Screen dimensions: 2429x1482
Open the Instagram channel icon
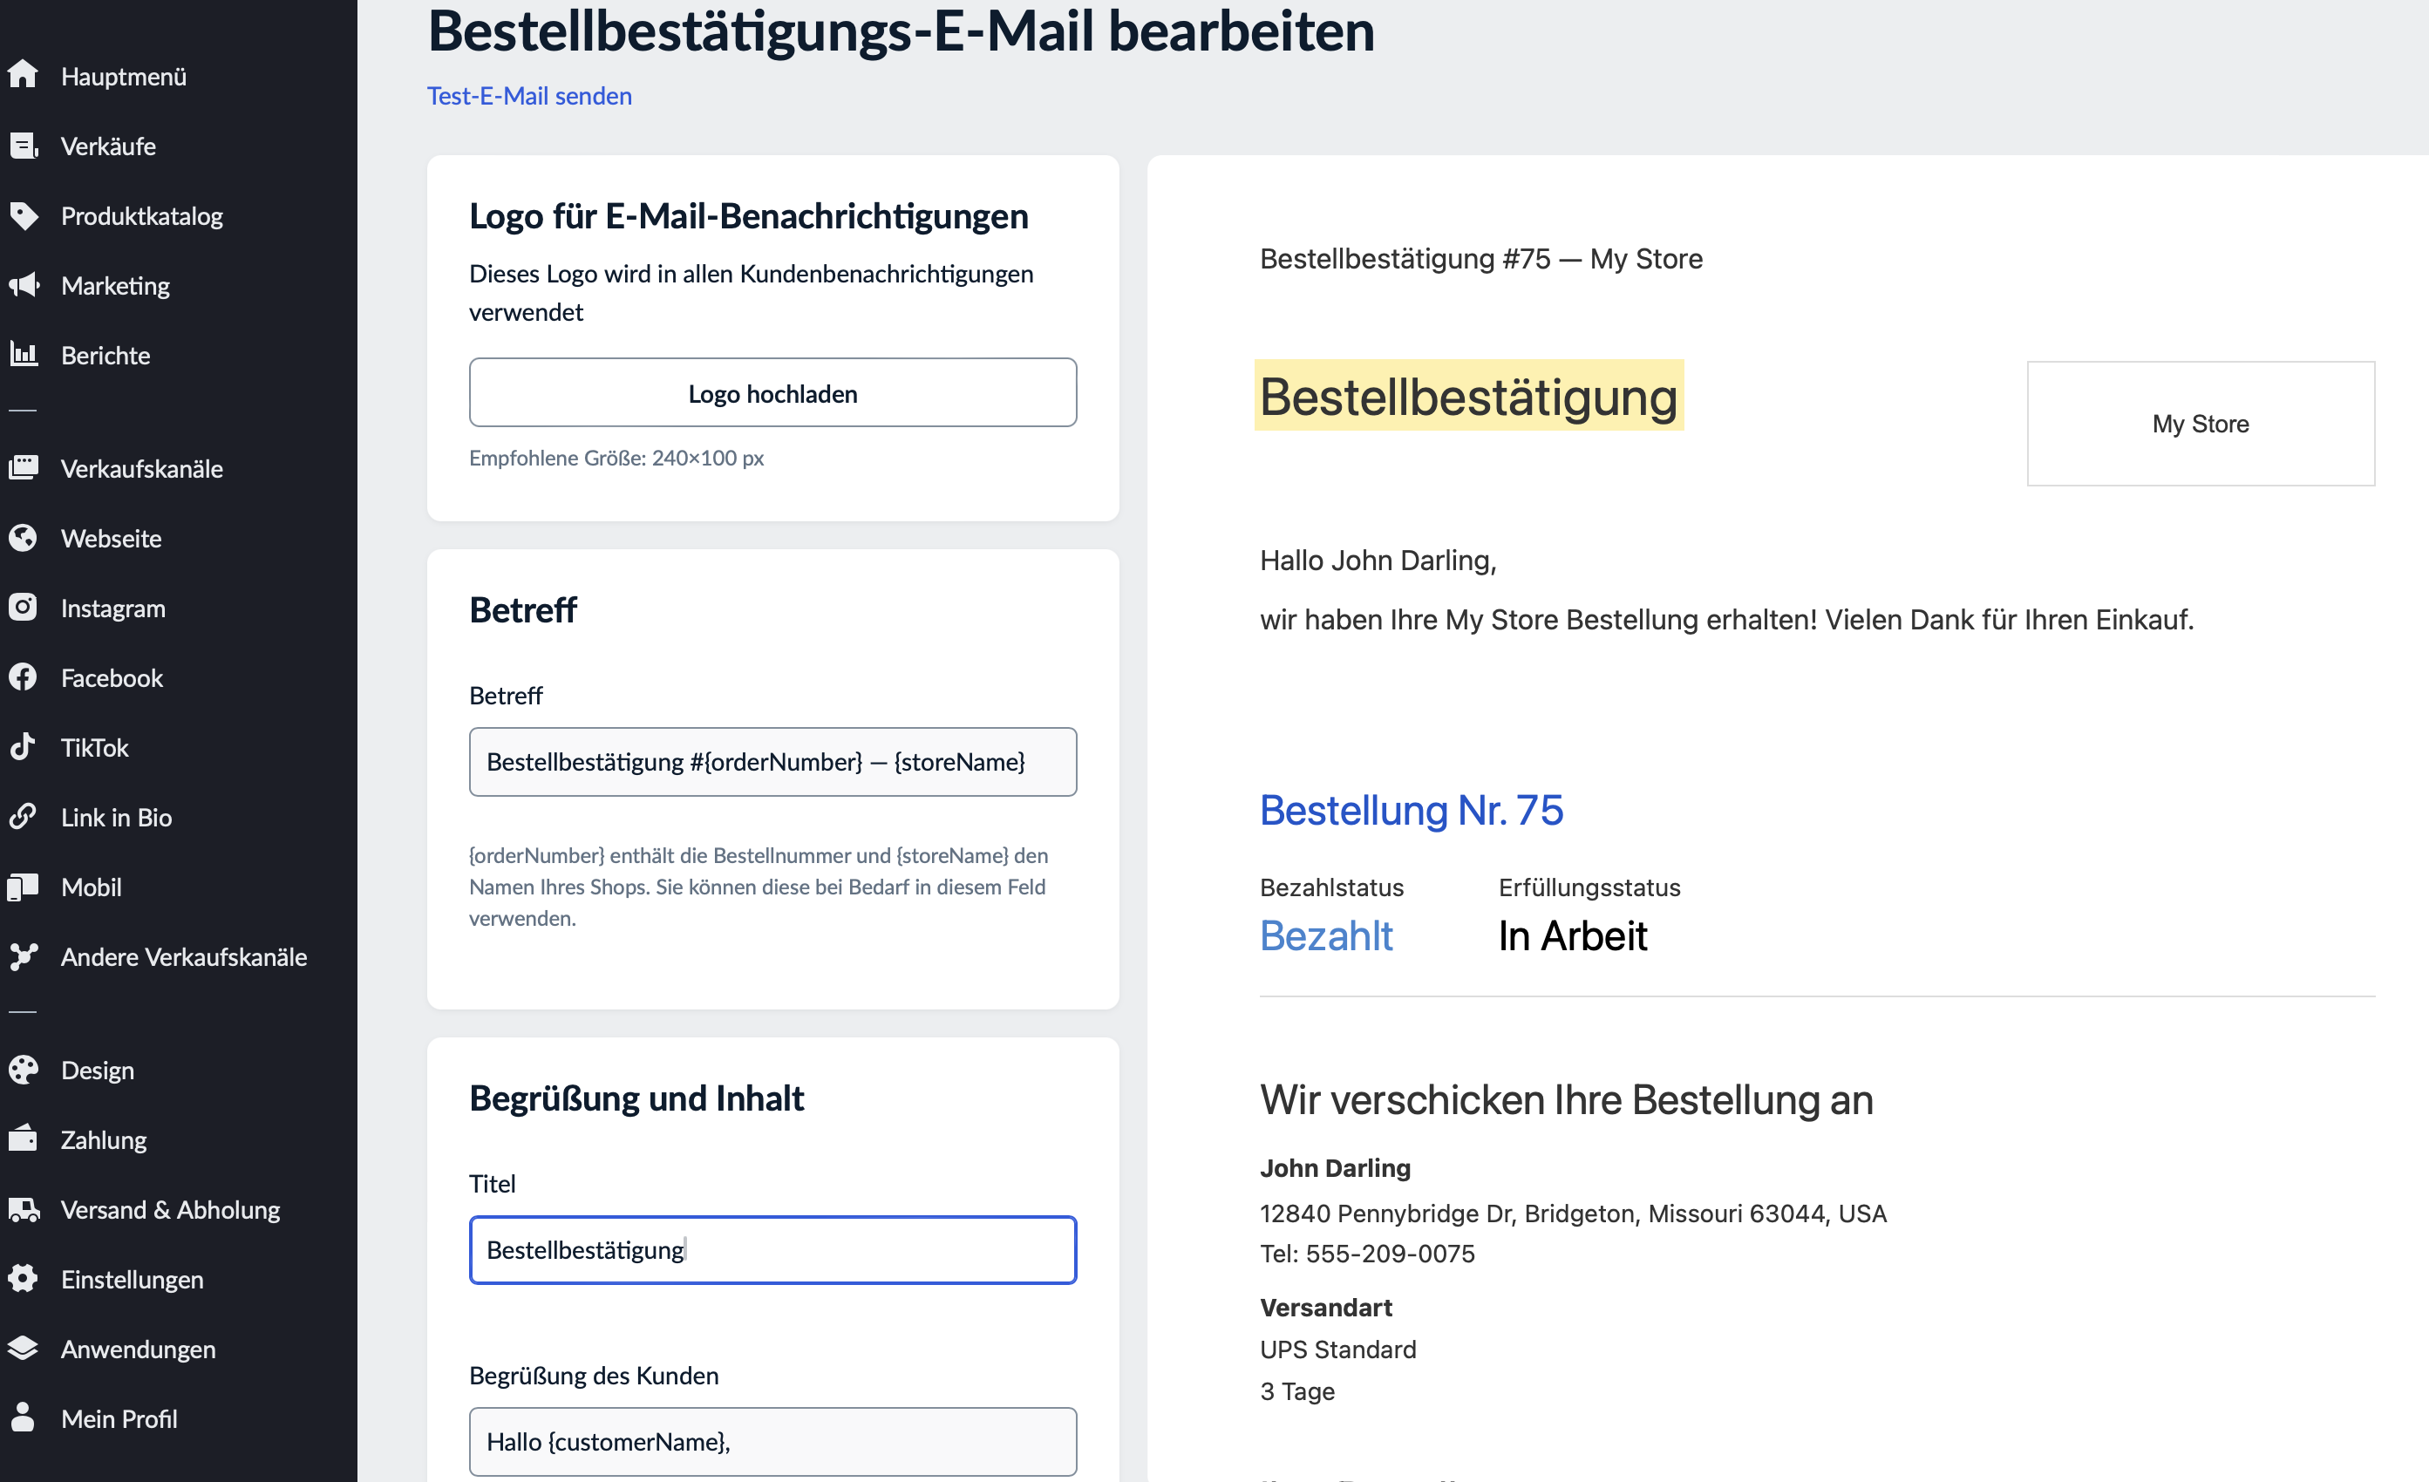click(x=23, y=608)
